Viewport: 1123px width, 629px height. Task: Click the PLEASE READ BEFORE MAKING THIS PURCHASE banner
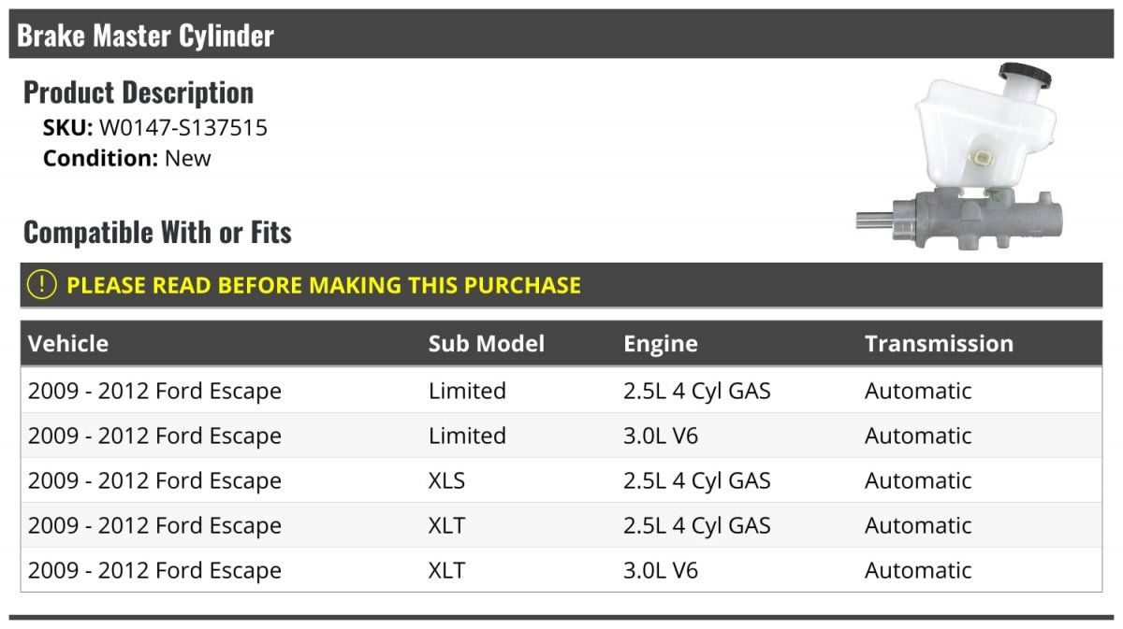click(561, 285)
